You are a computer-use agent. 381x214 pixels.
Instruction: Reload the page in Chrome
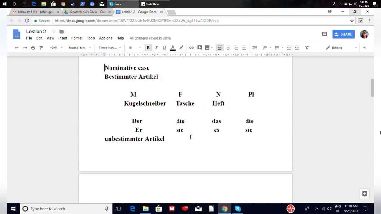coord(27,21)
